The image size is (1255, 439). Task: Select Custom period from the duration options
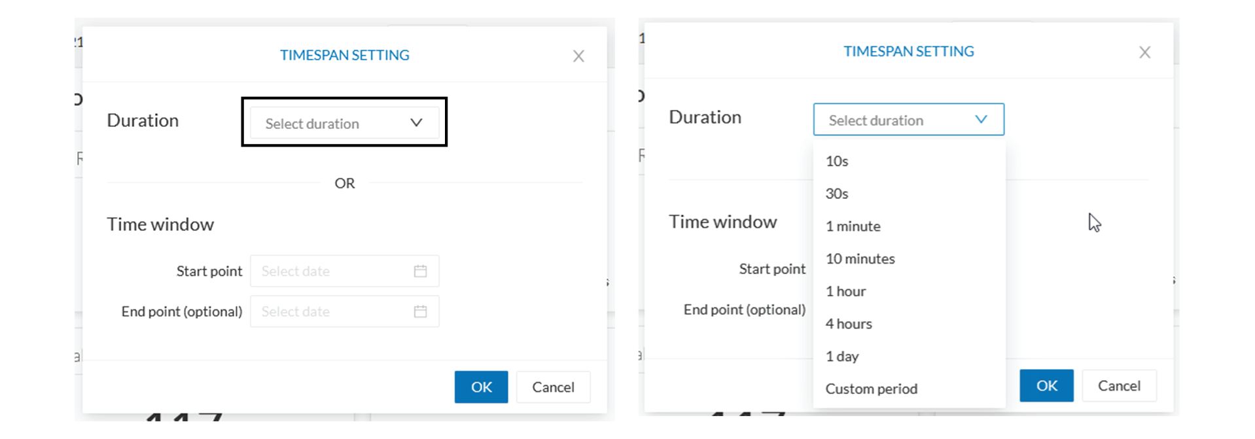[871, 388]
